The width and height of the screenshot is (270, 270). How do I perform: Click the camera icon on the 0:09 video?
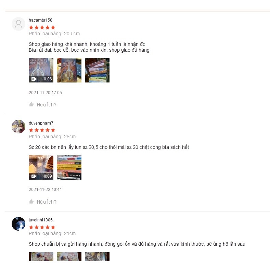tap(34, 176)
